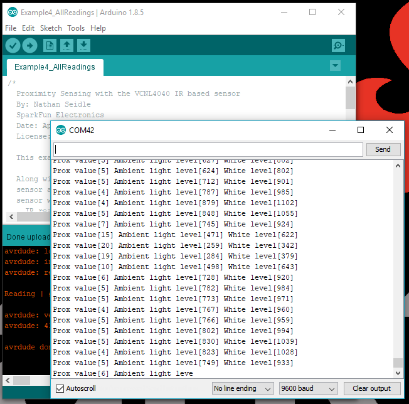Click the line with White level[1039]
The image size is (409, 404).
click(175, 341)
